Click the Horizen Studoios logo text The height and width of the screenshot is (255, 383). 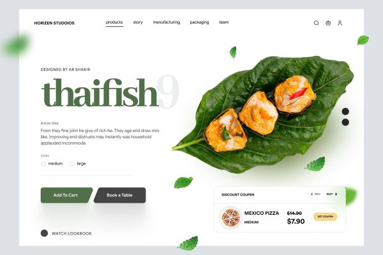point(54,23)
